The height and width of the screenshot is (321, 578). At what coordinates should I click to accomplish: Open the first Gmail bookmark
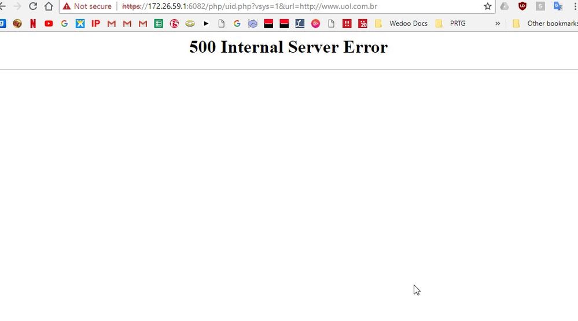tap(111, 24)
